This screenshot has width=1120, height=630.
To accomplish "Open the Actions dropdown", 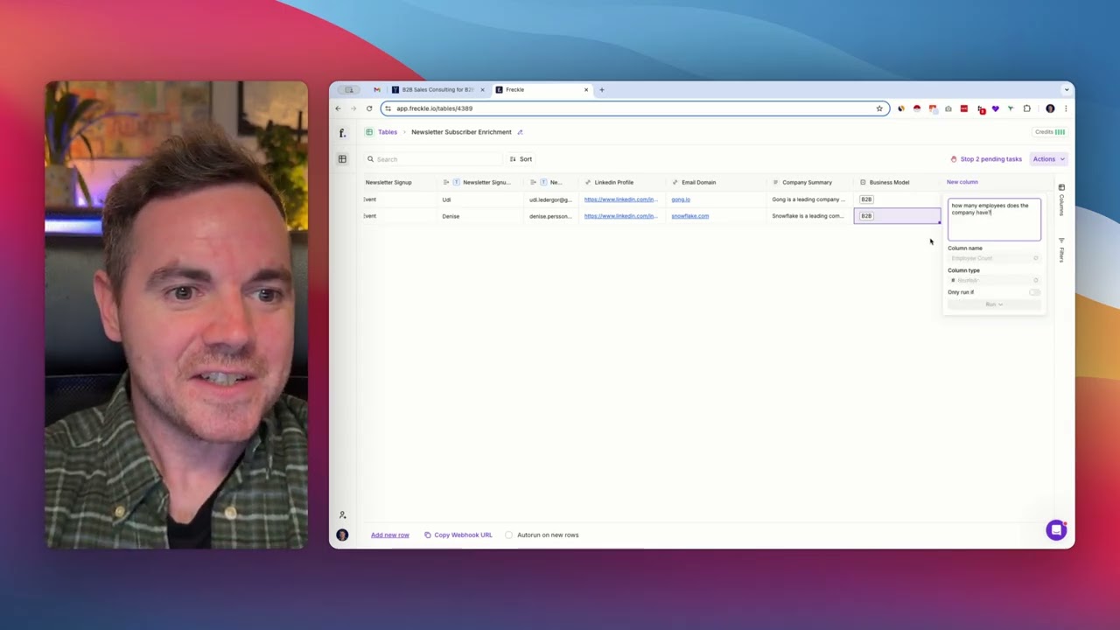I will point(1048,159).
